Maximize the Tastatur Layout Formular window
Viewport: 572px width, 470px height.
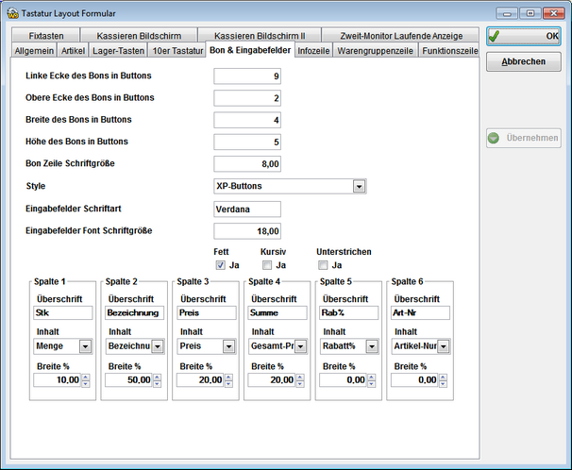tap(530, 13)
